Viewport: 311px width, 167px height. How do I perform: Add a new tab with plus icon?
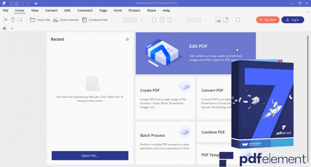(x=12, y=28)
